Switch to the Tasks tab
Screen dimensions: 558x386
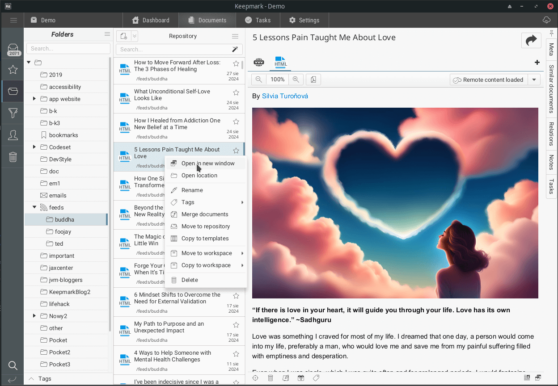[x=258, y=20]
